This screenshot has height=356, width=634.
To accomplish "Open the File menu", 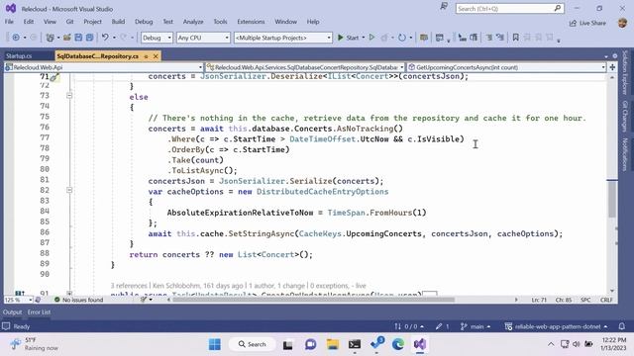I will coord(9,22).
